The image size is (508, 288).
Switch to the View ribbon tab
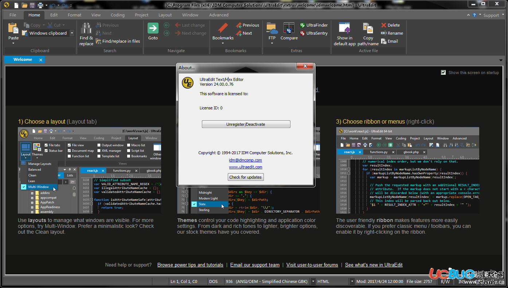click(x=96, y=15)
